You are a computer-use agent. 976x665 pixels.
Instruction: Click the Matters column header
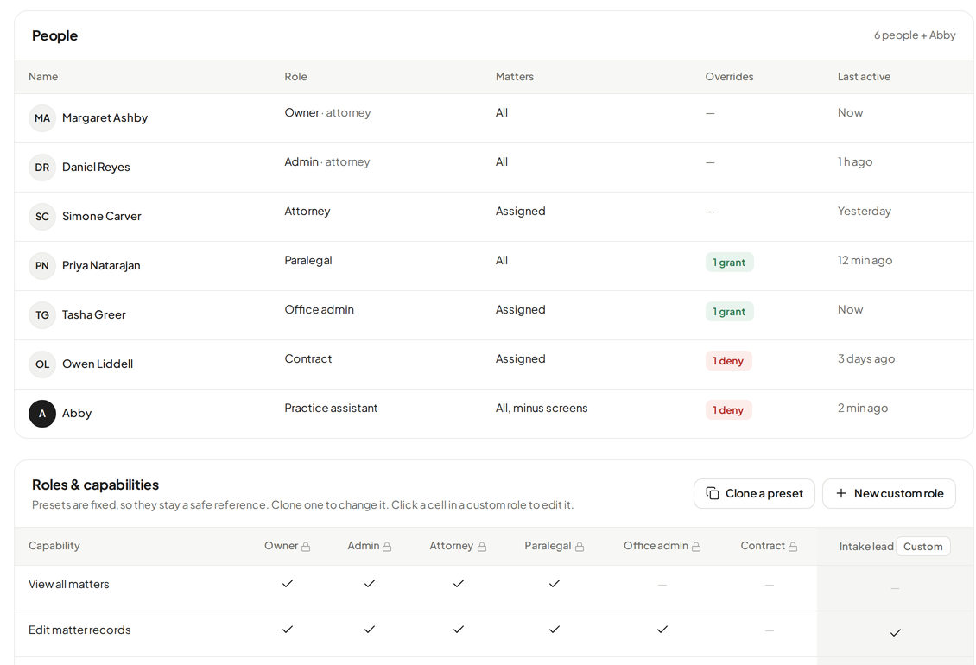(515, 77)
